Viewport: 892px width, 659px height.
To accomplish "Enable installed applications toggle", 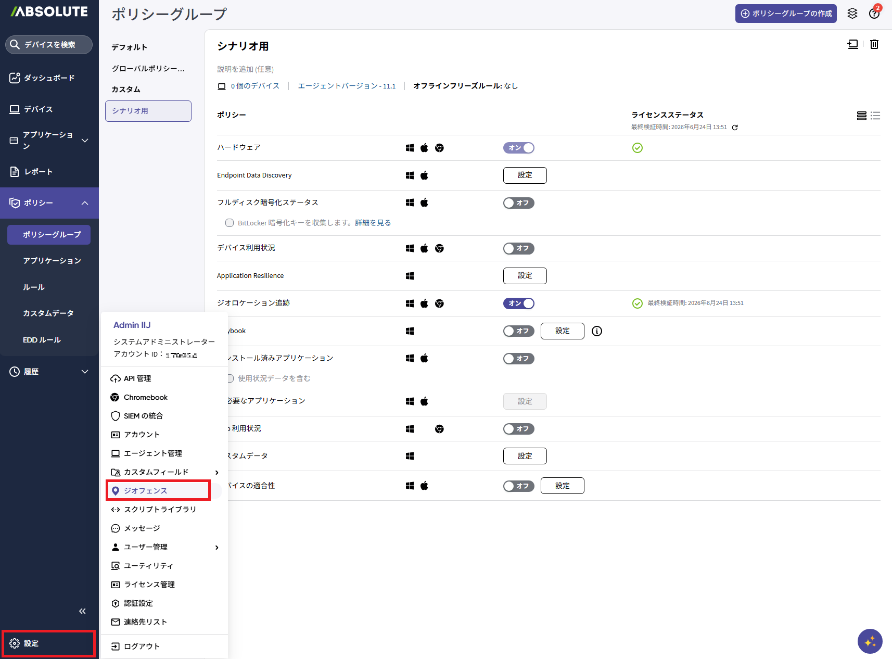I will point(519,359).
